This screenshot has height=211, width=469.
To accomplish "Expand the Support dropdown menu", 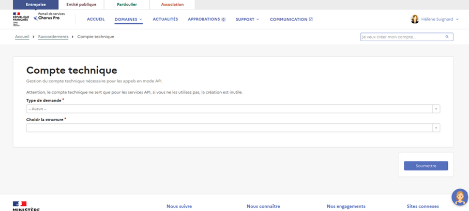I will pos(247,20).
